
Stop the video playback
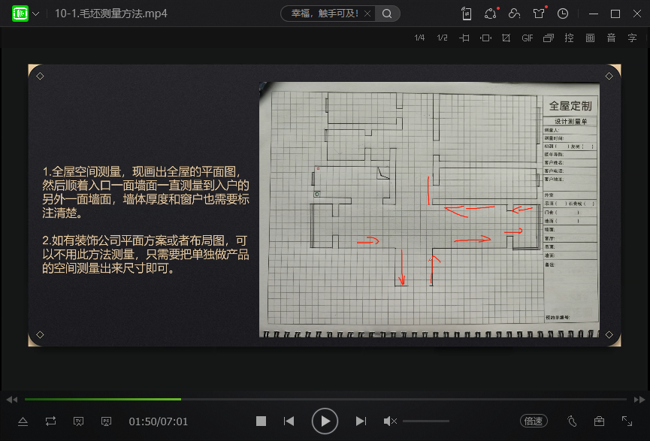(x=262, y=421)
